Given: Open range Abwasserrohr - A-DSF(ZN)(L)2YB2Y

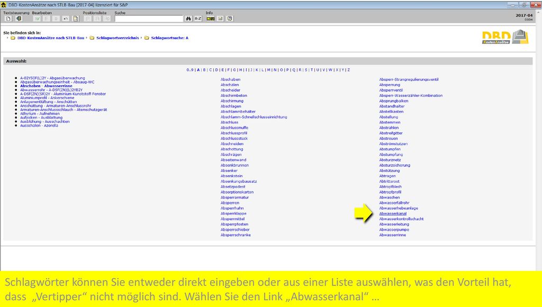Looking at the screenshot, I should click(x=51, y=90).
